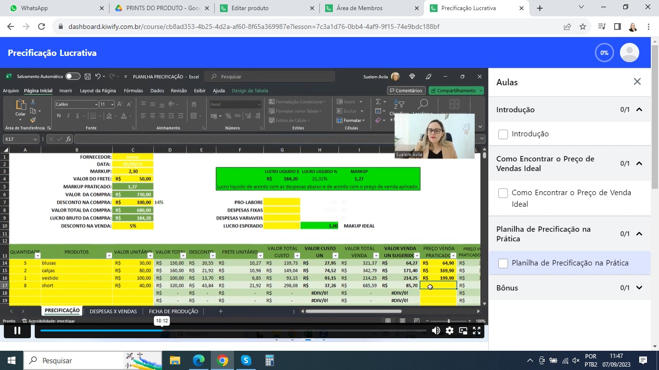Open Microsoft Edge from the taskbar
Viewport: 659px width, 370px height.
pyautogui.click(x=199, y=360)
